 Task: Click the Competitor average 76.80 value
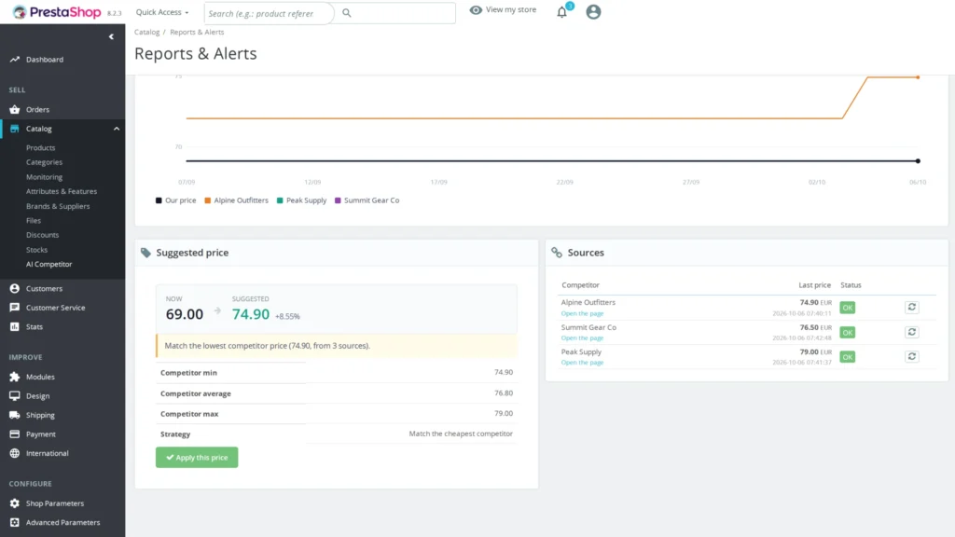point(504,392)
